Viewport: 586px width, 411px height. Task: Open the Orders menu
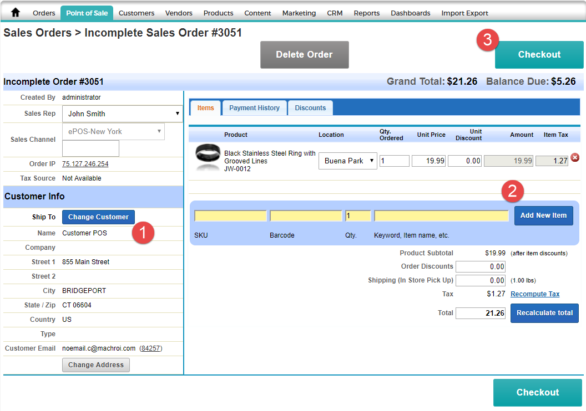(x=44, y=13)
